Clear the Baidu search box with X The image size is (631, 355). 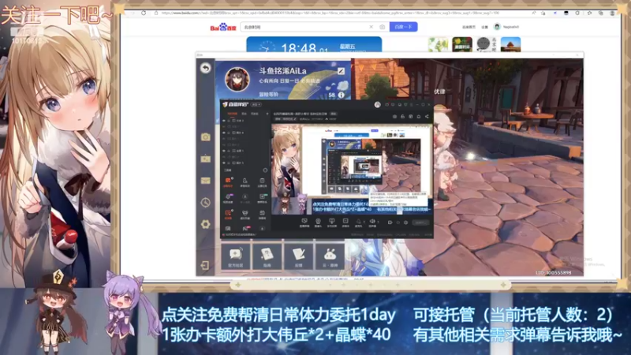pos(371,27)
